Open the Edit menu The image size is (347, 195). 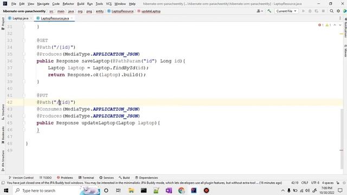(x=22, y=4)
